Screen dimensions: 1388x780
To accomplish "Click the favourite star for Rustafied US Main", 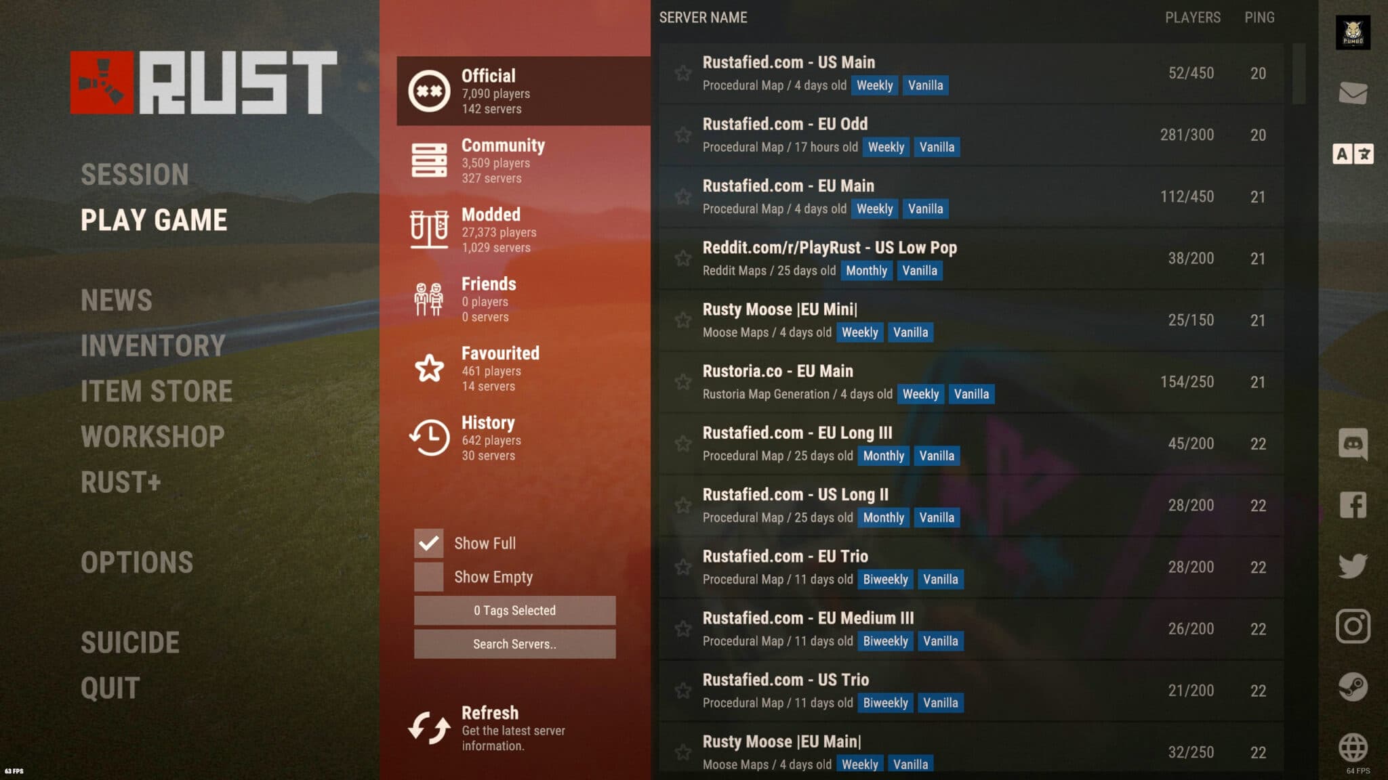I will [682, 72].
